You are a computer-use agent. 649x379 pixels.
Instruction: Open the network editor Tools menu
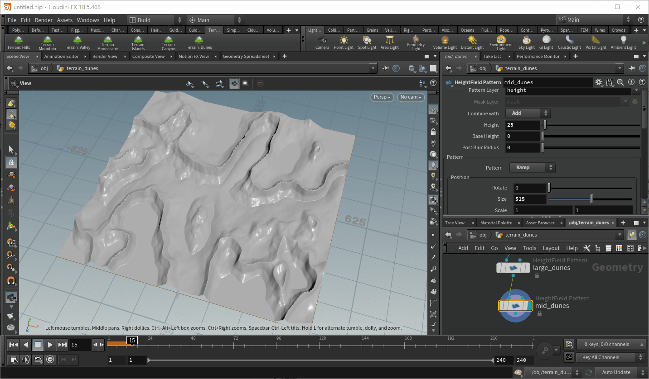[x=529, y=248]
